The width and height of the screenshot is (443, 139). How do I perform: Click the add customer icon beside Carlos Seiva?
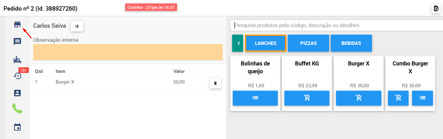point(77,26)
